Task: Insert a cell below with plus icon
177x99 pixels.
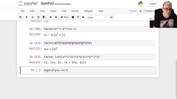Action: click(27, 17)
